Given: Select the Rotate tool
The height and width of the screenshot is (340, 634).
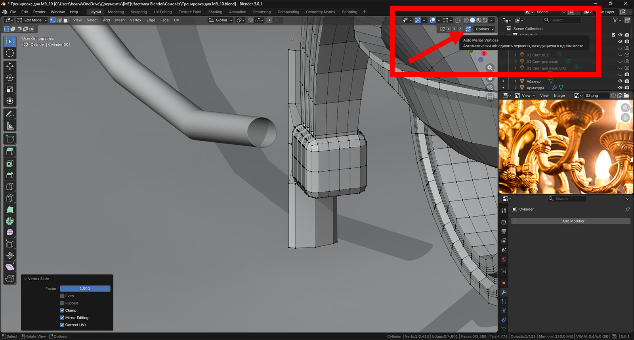Looking at the screenshot, I should 10,78.
